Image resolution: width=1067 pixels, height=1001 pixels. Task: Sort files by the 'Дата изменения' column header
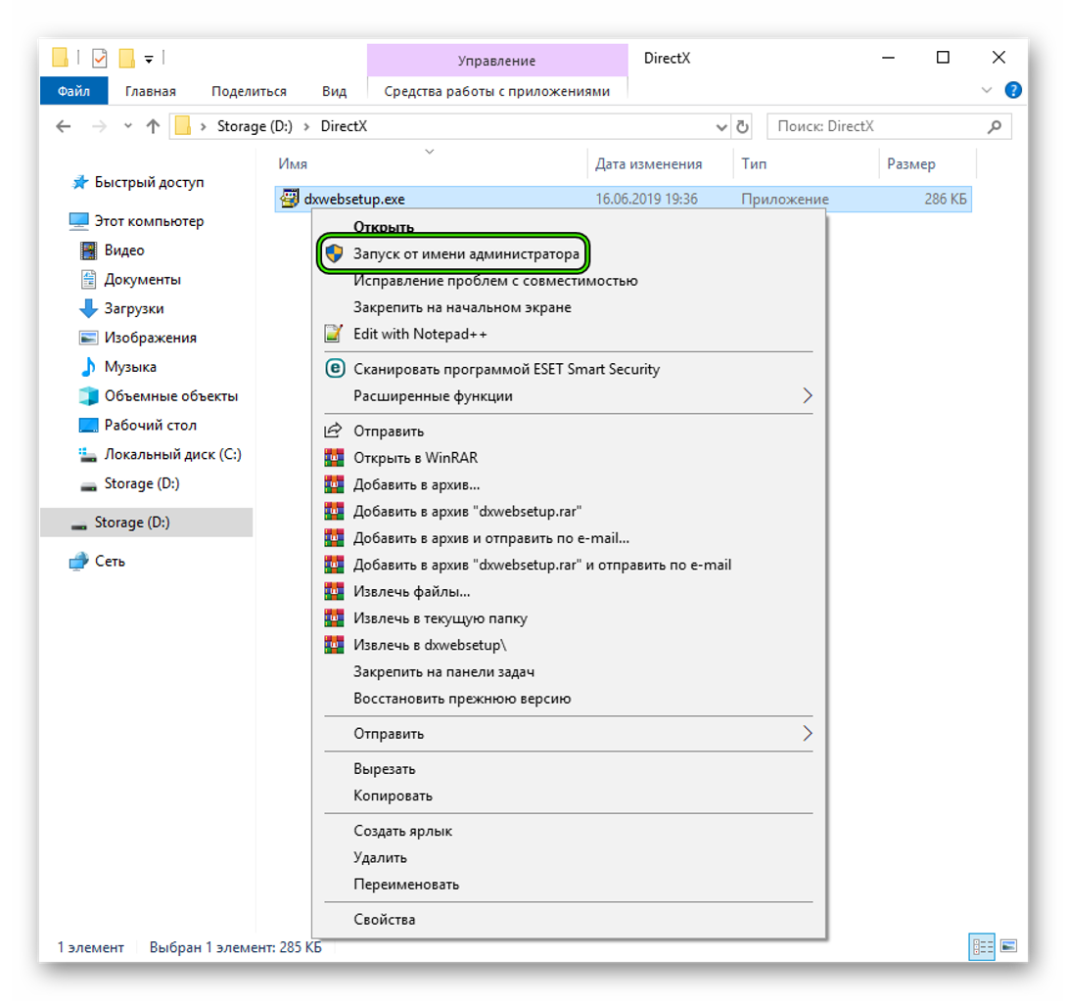[648, 163]
